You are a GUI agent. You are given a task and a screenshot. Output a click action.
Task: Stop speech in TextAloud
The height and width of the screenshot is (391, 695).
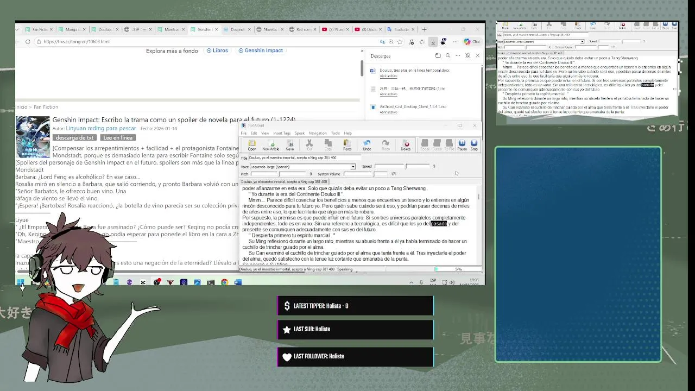pyautogui.click(x=474, y=145)
